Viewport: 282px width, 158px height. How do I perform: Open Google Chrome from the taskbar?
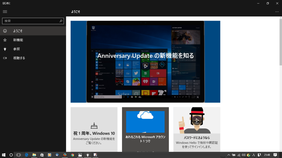(72, 155)
